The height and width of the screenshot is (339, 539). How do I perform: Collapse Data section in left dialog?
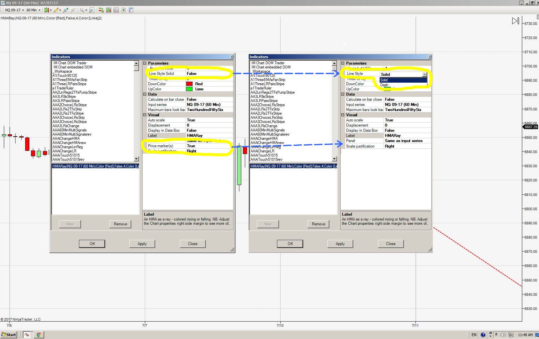[x=145, y=94]
